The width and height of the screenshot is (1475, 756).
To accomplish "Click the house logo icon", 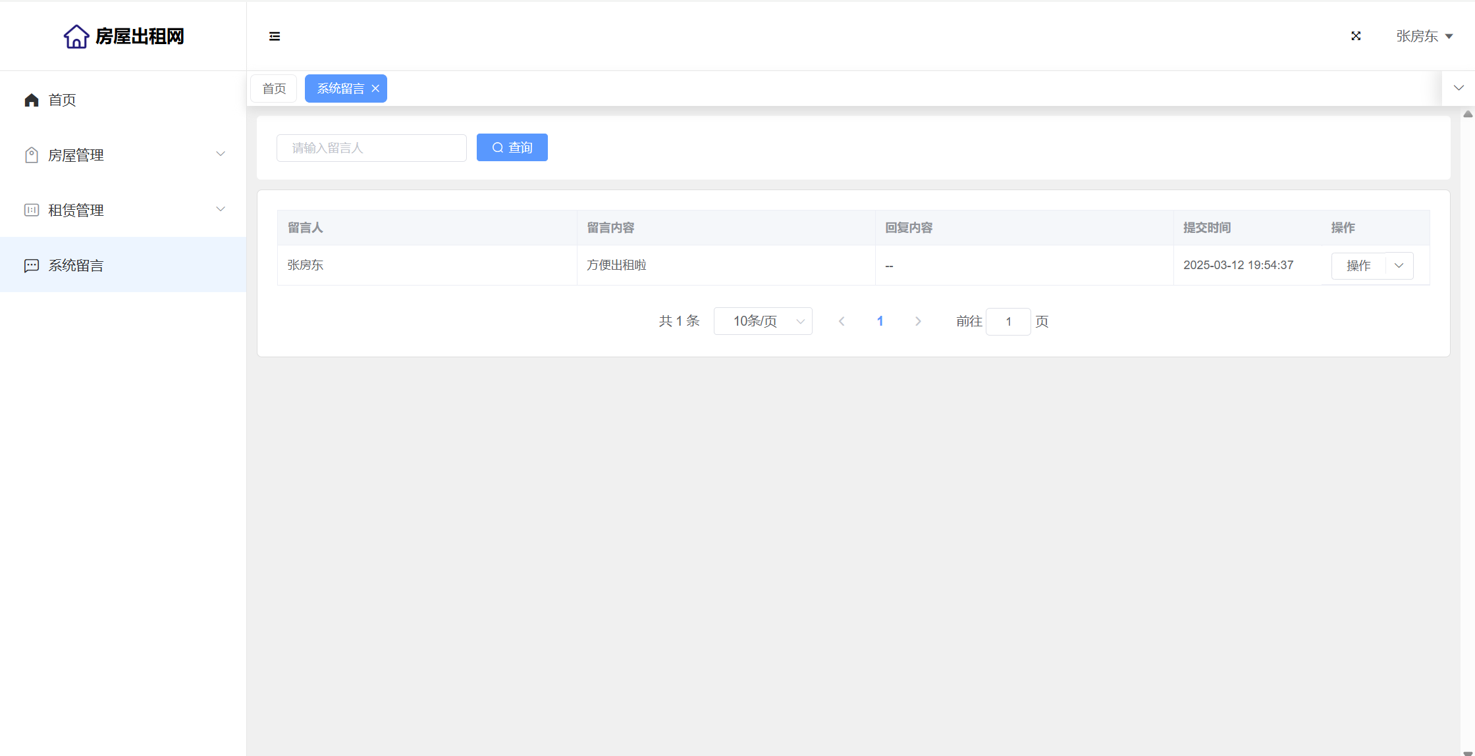I will click(76, 36).
